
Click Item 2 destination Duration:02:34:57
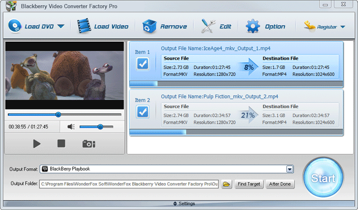pyautogui.click(x=311, y=116)
